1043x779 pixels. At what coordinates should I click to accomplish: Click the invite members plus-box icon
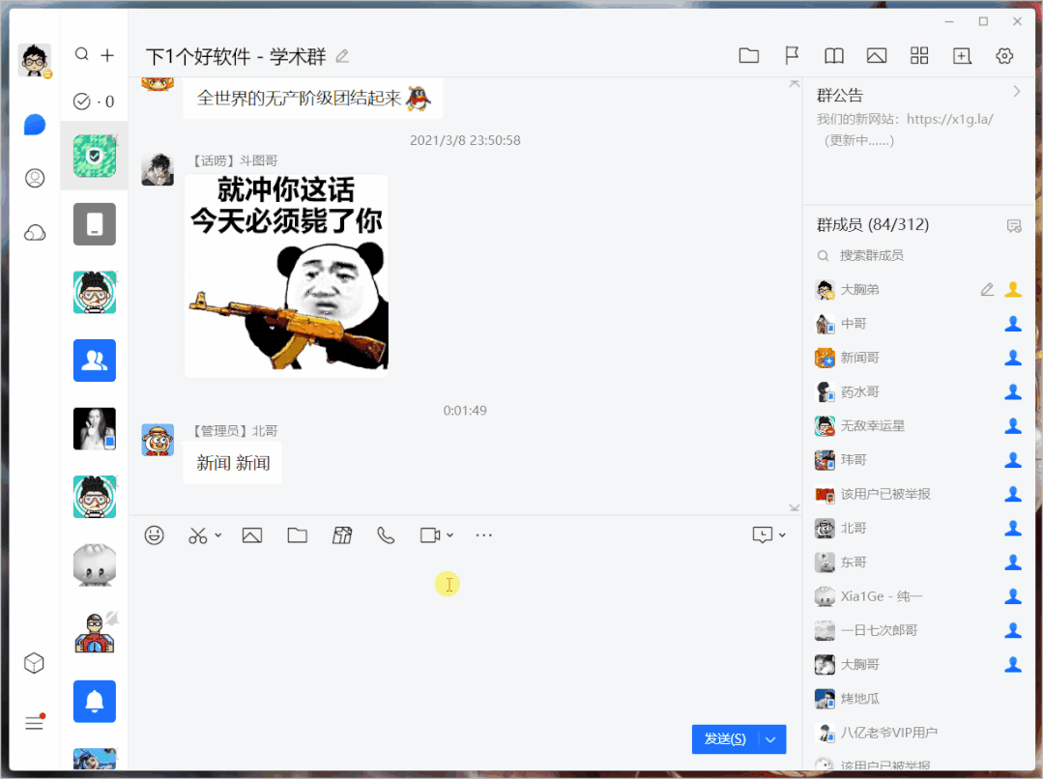tap(962, 56)
